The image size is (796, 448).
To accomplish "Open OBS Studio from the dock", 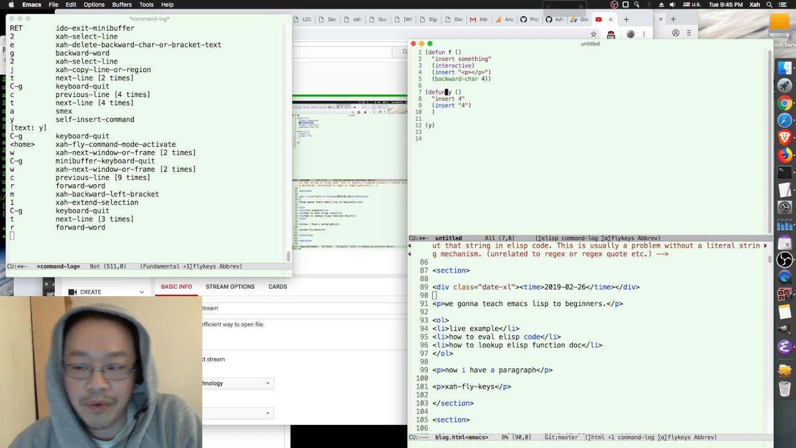I will (x=785, y=259).
